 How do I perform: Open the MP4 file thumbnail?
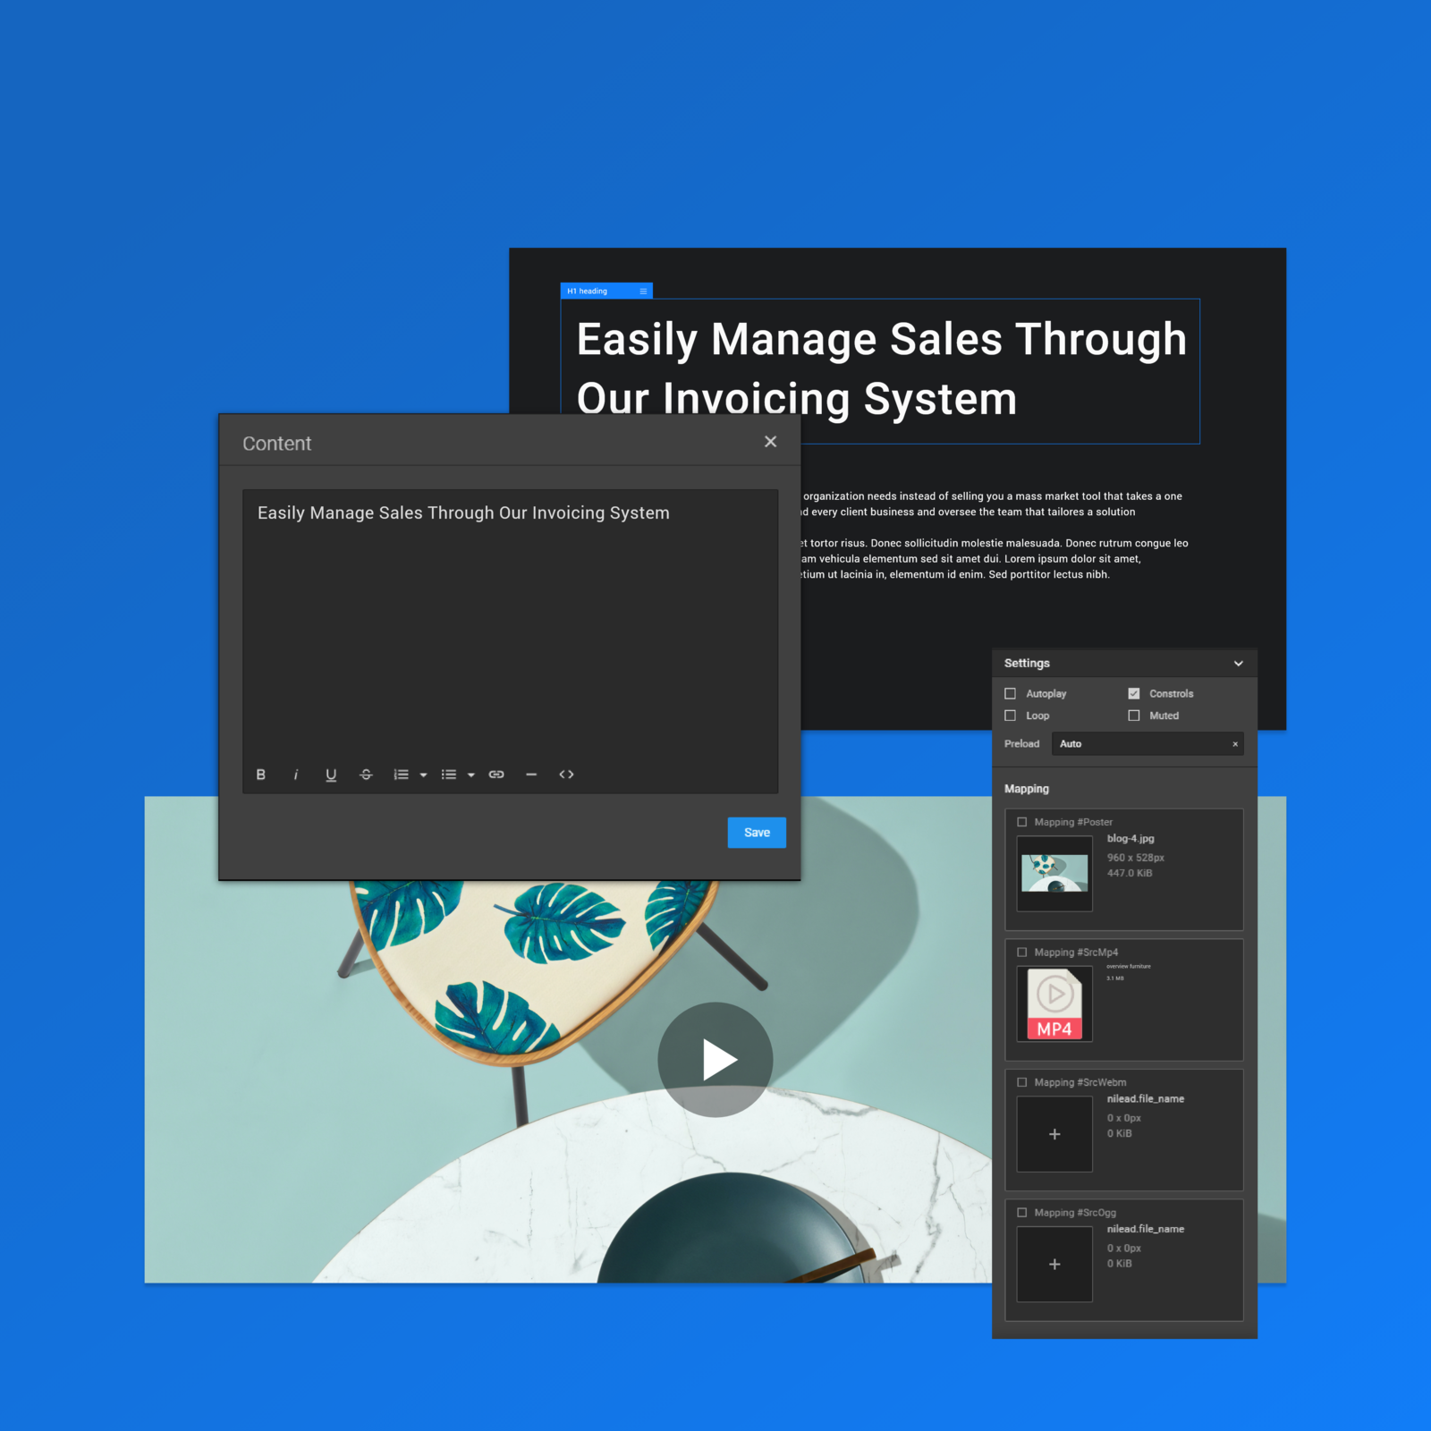tap(1054, 1004)
